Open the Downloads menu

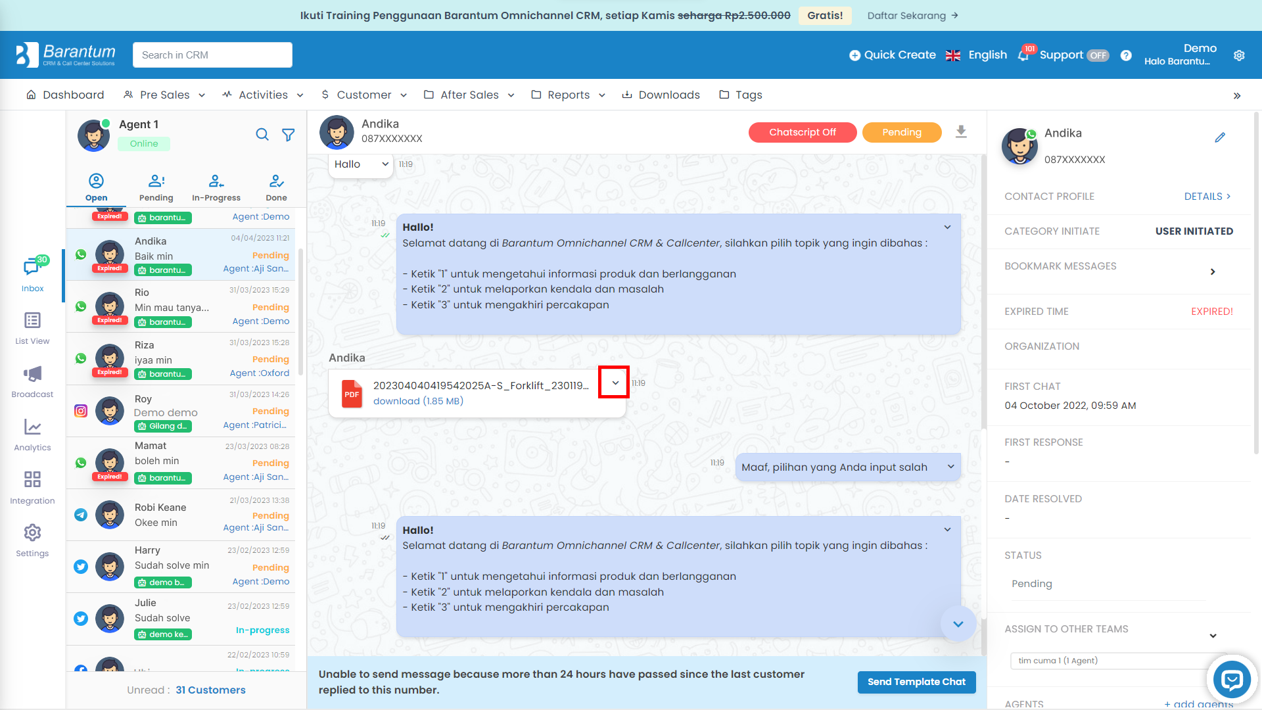coord(661,95)
